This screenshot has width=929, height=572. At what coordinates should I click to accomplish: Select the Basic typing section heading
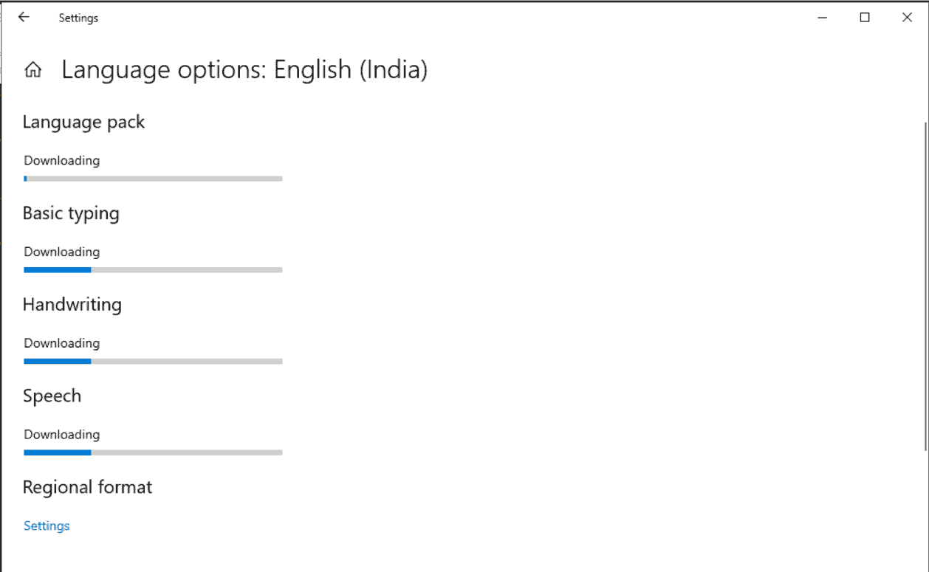(71, 213)
